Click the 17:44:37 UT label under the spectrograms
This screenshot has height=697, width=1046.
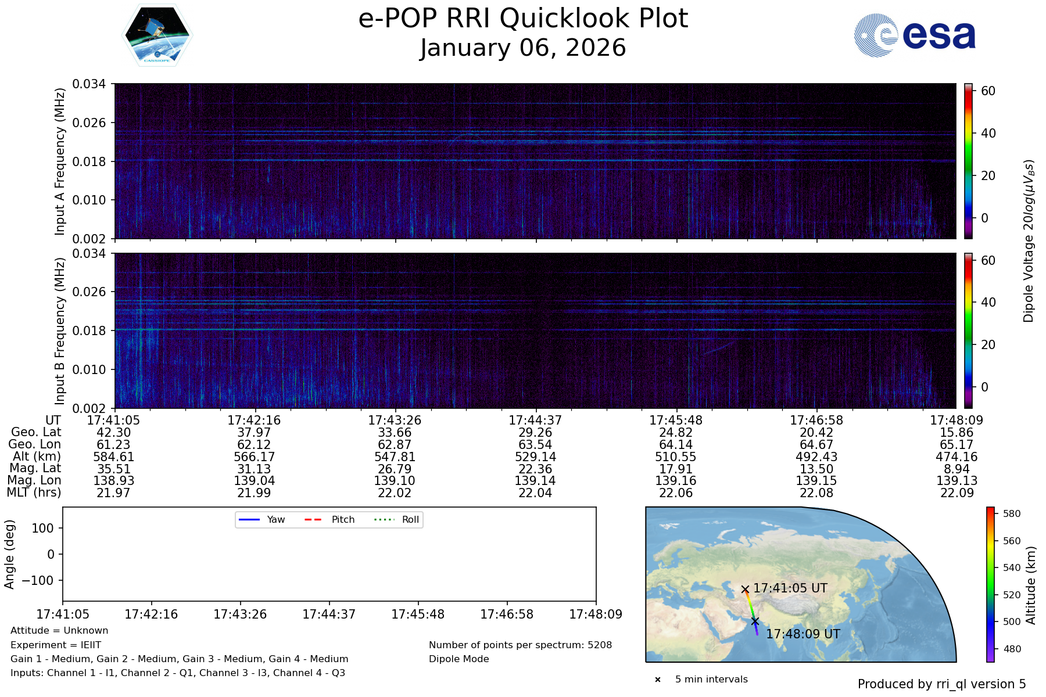pyautogui.click(x=535, y=420)
